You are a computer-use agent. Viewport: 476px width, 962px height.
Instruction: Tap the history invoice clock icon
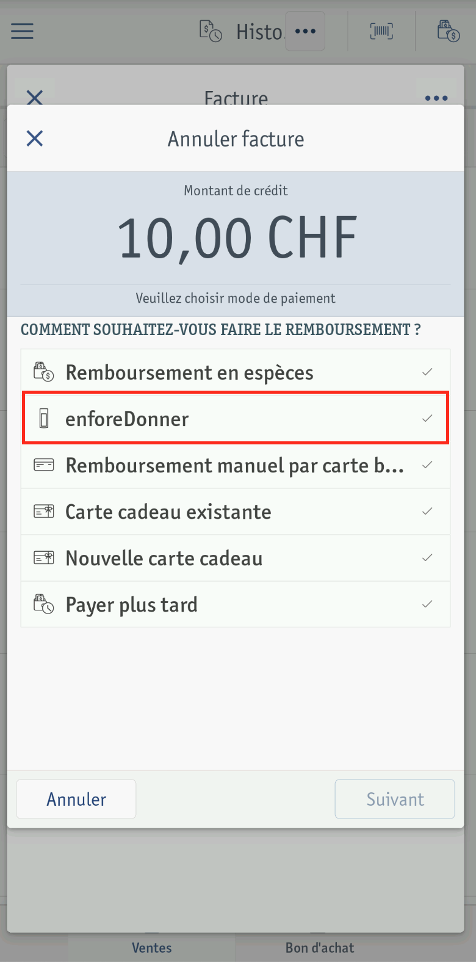(211, 31)
